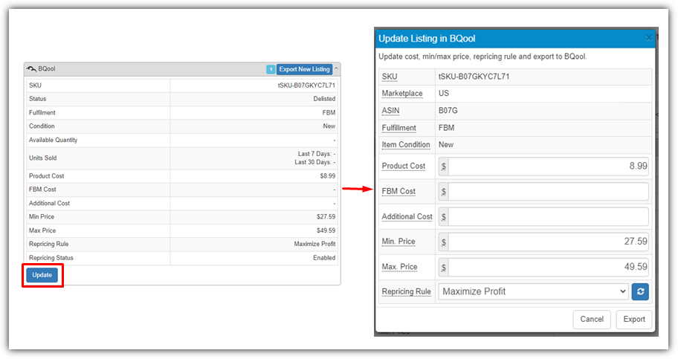This screenshot has width=678, height=359.
Task: Click the $8.99 product cost value
Action: pos(327,176)
